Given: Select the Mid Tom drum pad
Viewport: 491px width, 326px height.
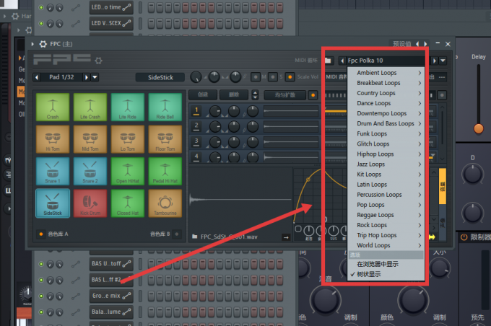Looking at the screenshot, I should (90, 139).
